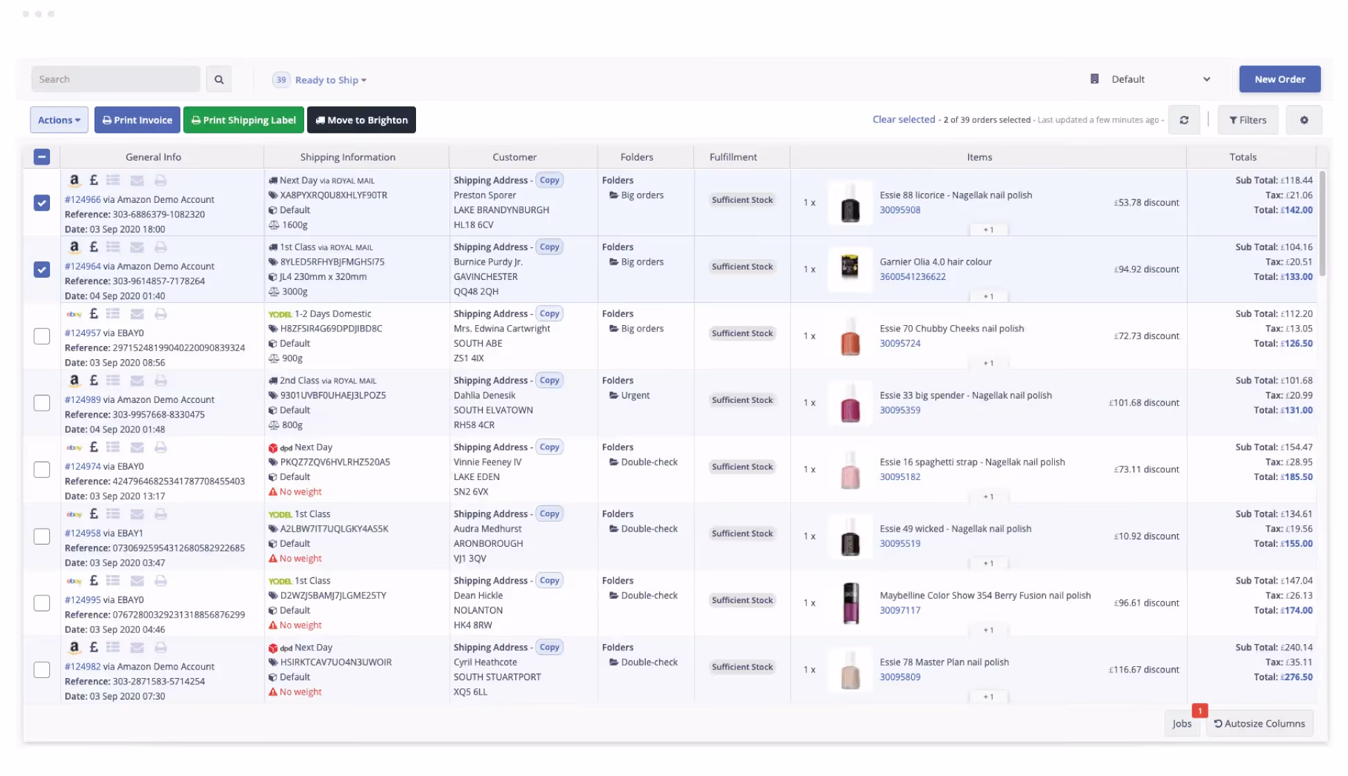Uncheck the order #124966 checkbox
Viewport: 1348px width, 776px height.
click(x=42, y=203)
